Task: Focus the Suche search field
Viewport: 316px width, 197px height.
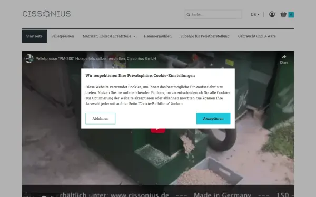Action: (213, 15)
